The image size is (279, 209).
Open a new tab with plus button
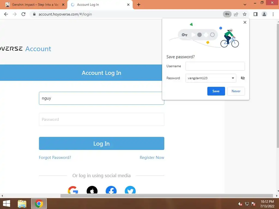pos(139,5)
